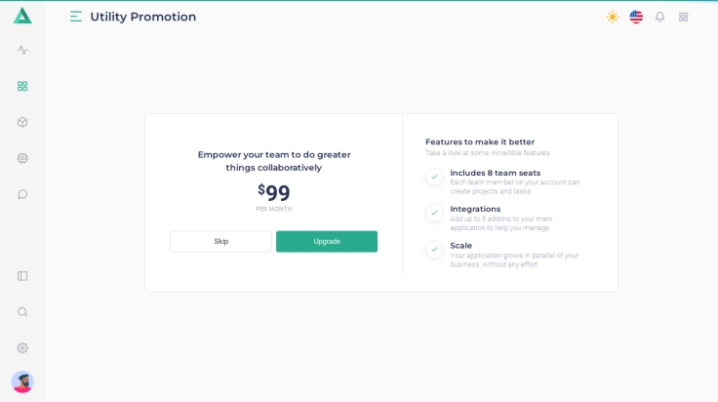Screen dimensions: 718x402
Task: Click the checkmark beside Includes 8 team seats
Action: (434, 177)
